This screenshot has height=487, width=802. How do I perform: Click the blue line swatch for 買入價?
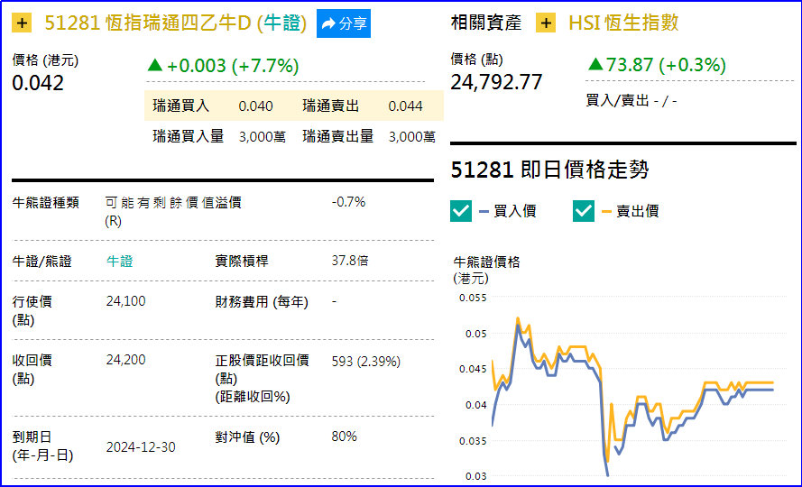point(484,211)
